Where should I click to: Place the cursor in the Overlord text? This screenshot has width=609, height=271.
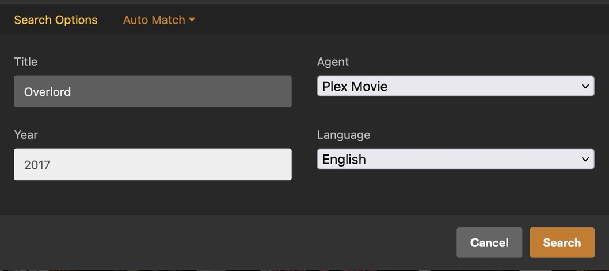48,92
